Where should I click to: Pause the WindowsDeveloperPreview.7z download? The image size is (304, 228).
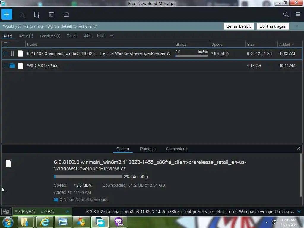pyautogui.click(x=12, y=53)
